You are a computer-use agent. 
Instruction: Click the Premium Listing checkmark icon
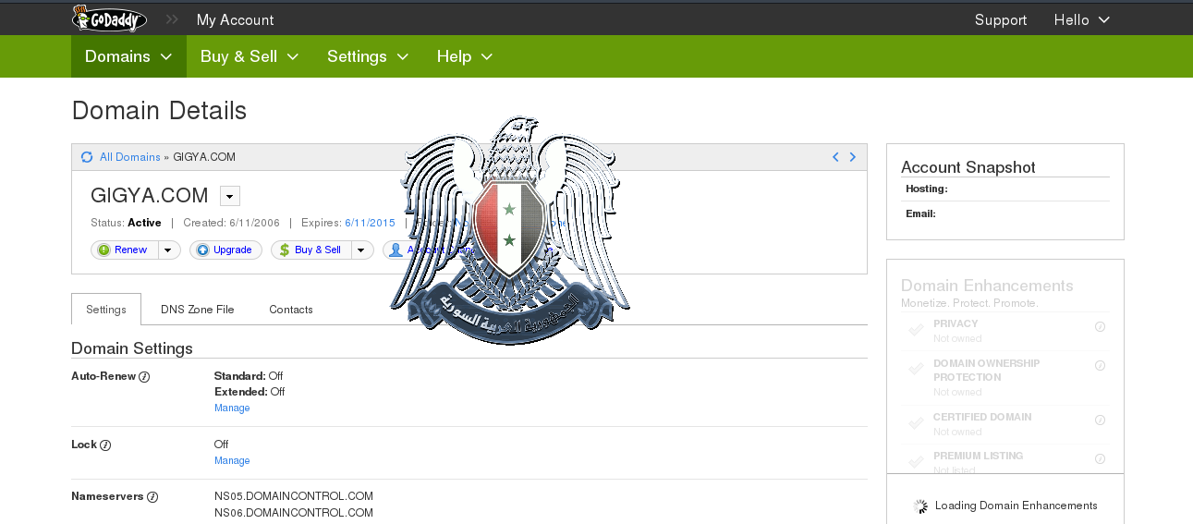(x=916, y=461)
